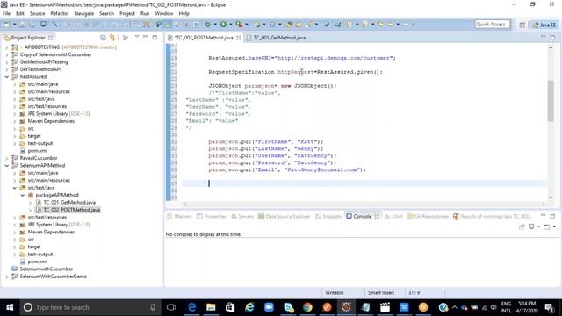Open Google Chrome from the taskbar
Viewport: 562px width, 316px height.
click(307, 307)
